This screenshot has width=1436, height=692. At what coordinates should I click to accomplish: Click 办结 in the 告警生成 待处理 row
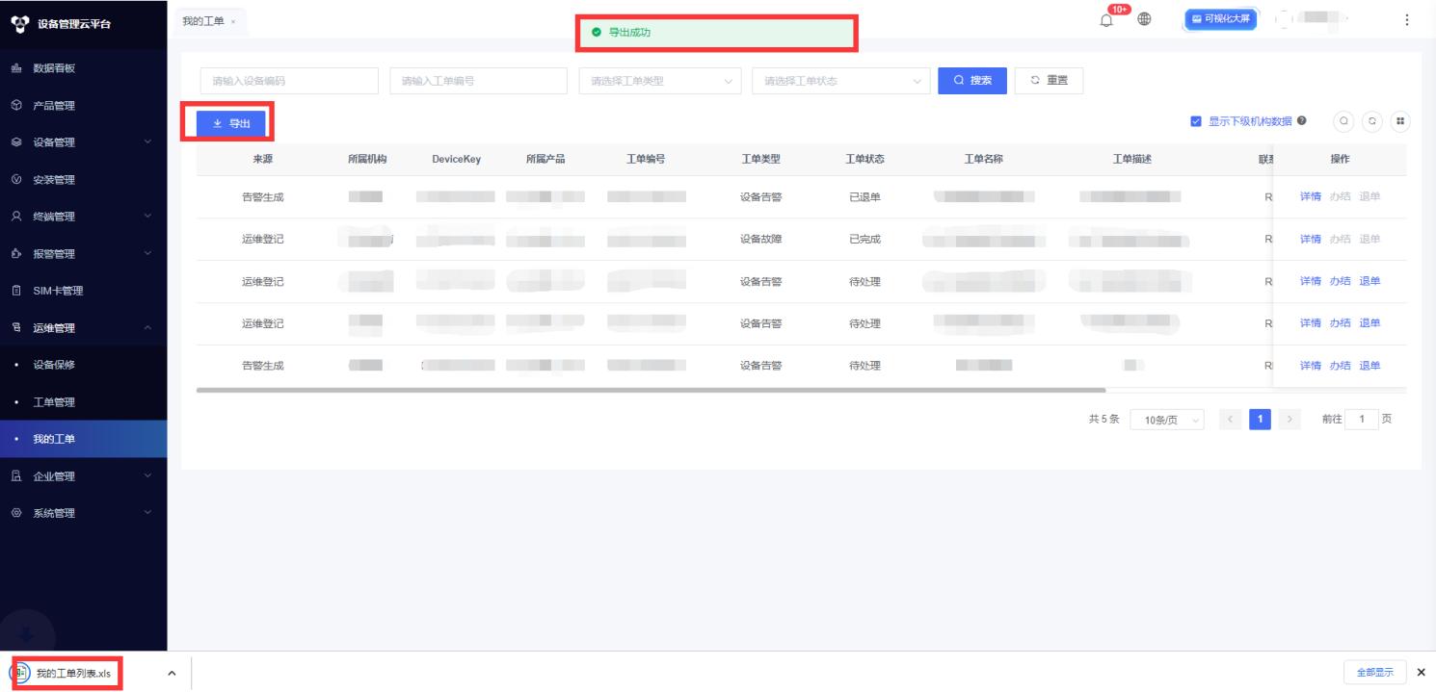pos(1340,366)
